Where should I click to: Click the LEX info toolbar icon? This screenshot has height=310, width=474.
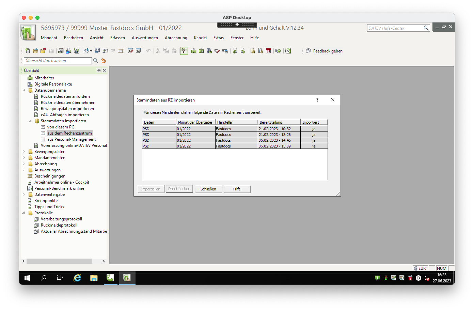pyautogui.click(x=288, y=51)
